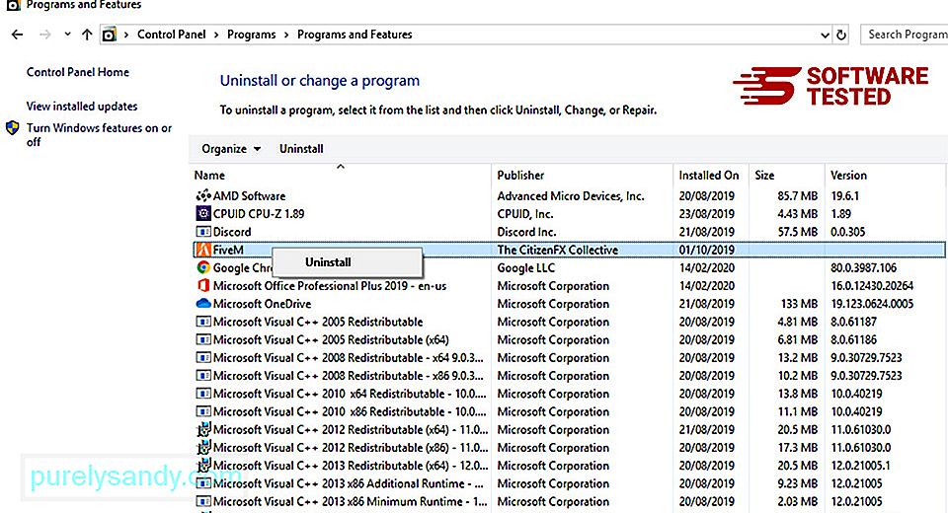
Task: Select the Microsoft OneDrive row text
Action: (x=262, y=303)
